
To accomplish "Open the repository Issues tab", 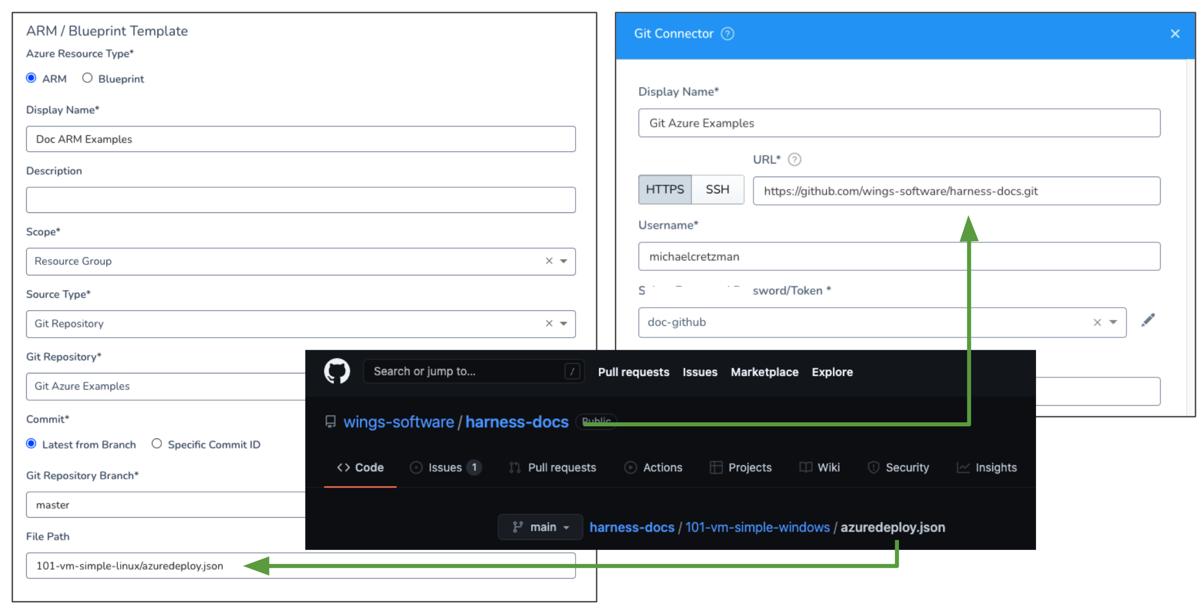I will pyautogui.click(x=445, y=468).
